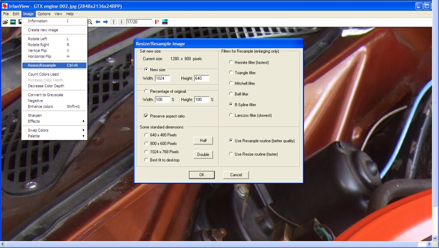Click the toolbar down arrow icon
Viewport: 439px width, 248px height.
click(x=121, y=22)
